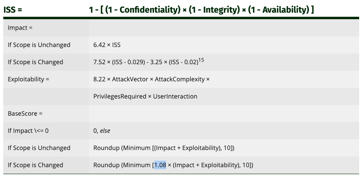Select the "Impact =" row label
This screenshot has height=177, width=362.
pos(20,28)
